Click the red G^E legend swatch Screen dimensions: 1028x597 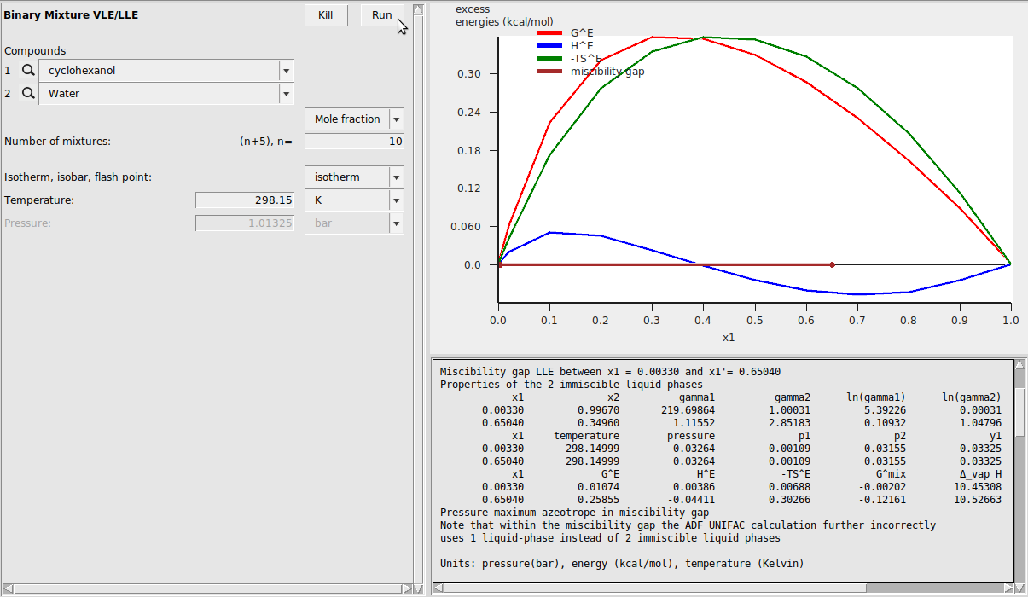pos(549,33)
